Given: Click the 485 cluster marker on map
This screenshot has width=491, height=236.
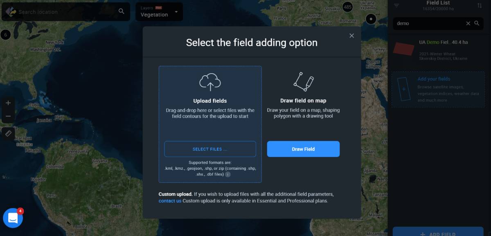Looking at the screenshot, I should pyautogui.click(x=347, y=7).
